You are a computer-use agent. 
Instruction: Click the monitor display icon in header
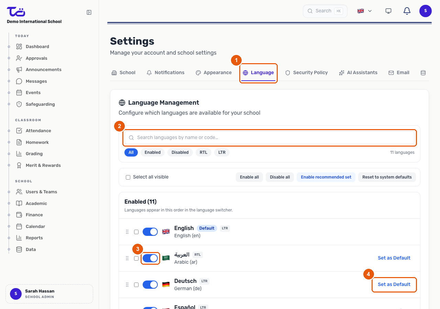tap(388, 11)
